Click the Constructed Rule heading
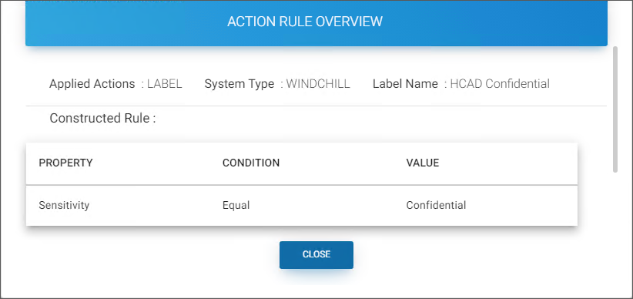Screen dimensions: 633x299 pos(102,119)
